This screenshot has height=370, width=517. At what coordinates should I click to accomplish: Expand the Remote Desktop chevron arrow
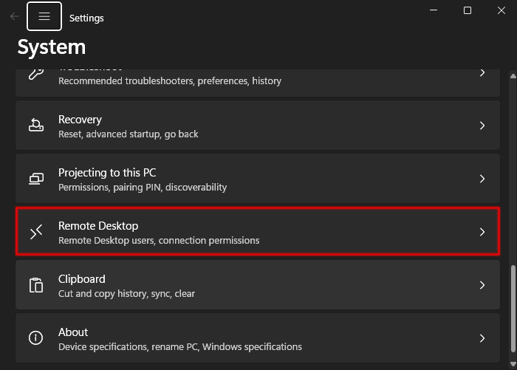tap(482, 232)
